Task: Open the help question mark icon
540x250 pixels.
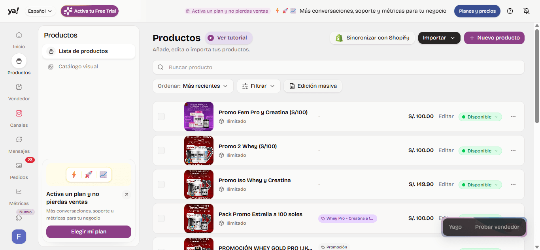Action: [510, 11]
